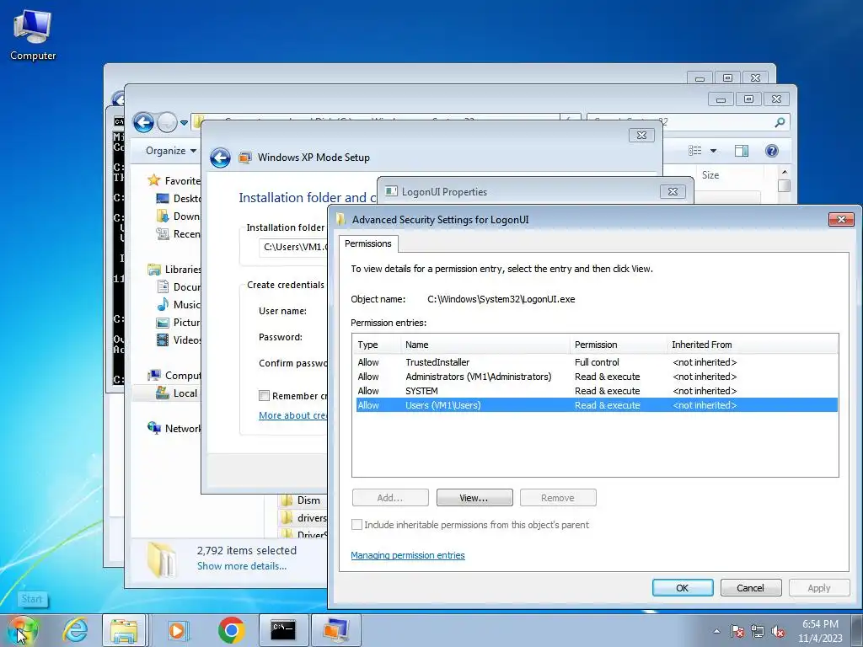Open the Computer desktop icon
This screenshot has height=647, width=863.
(x=33, y=35)
